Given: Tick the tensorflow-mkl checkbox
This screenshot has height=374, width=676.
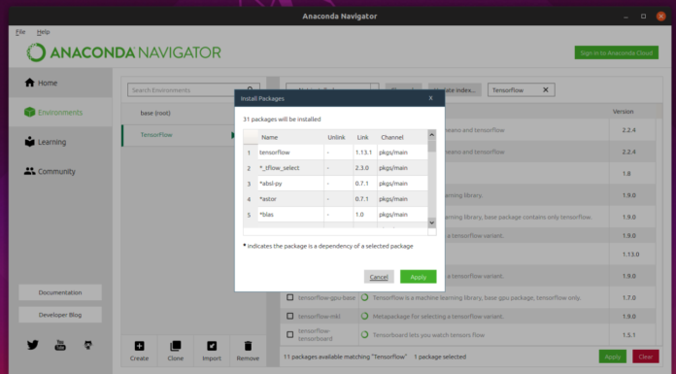Looking at the screenshot, I should click(x=290, y=316).
